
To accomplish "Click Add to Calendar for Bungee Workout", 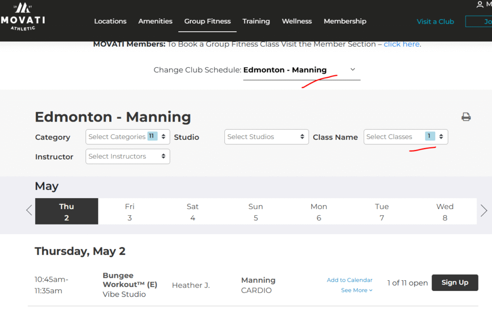I will pyautogui.click(x=350, y=280).
